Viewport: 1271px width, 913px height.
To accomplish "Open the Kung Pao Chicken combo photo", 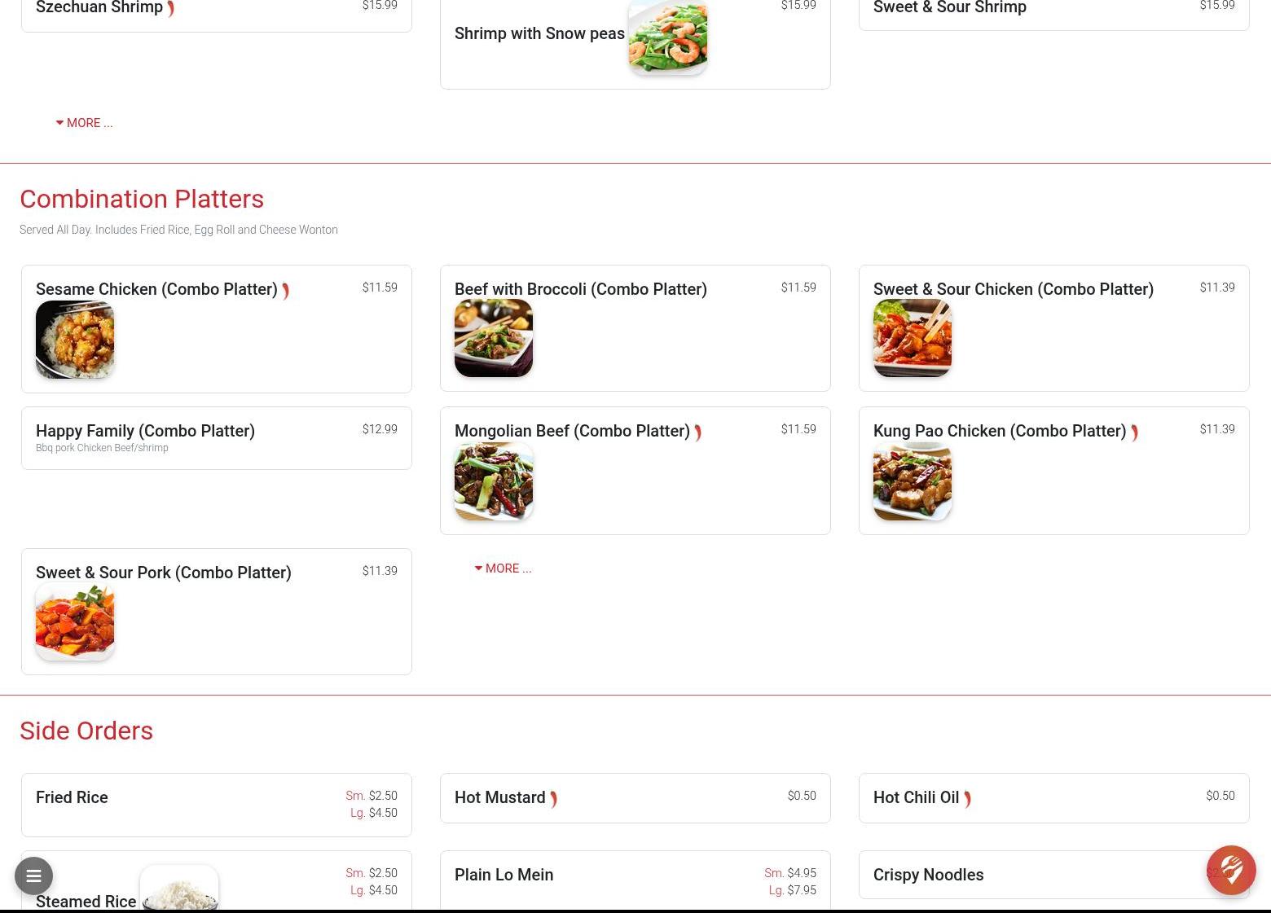I will tap(913, 481).
